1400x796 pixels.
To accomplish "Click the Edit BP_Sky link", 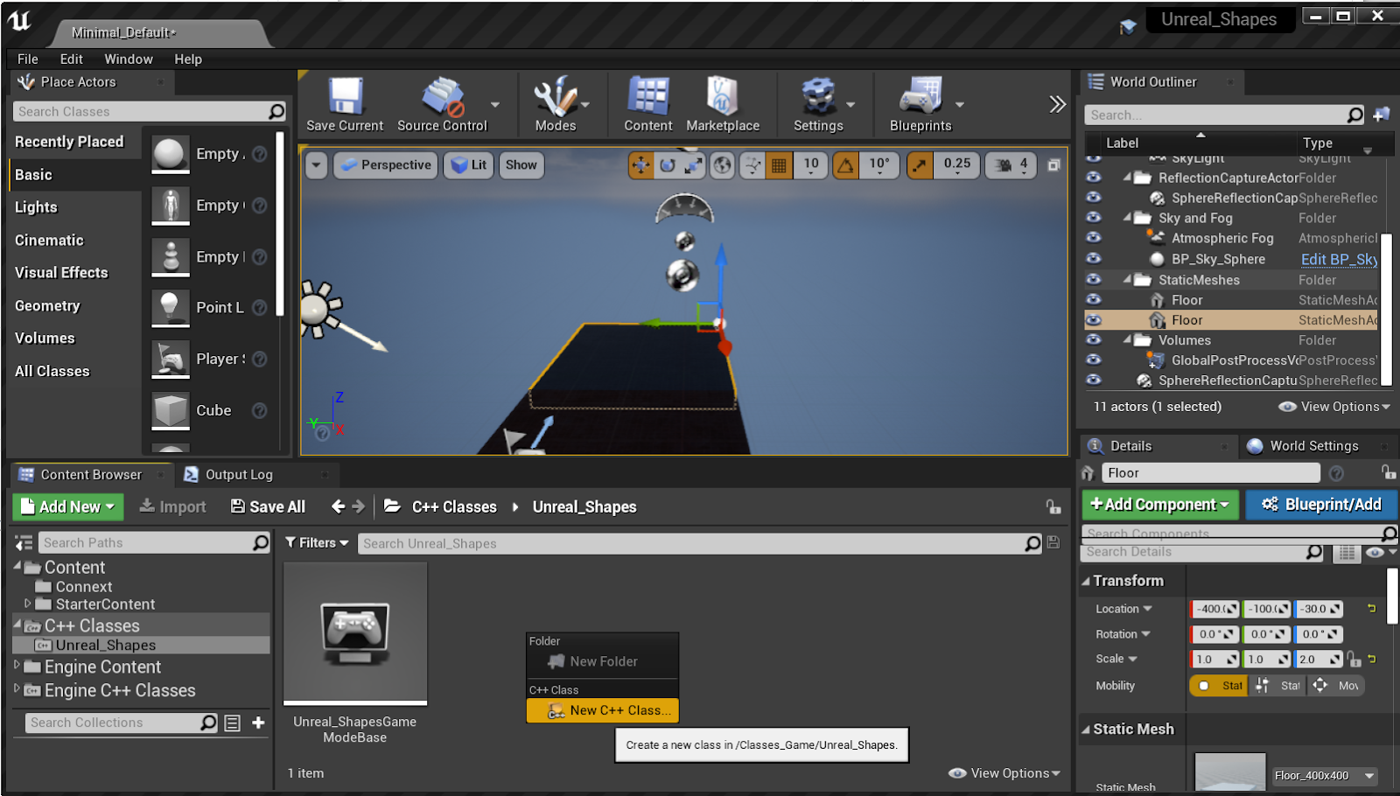I will point(1339,260).
